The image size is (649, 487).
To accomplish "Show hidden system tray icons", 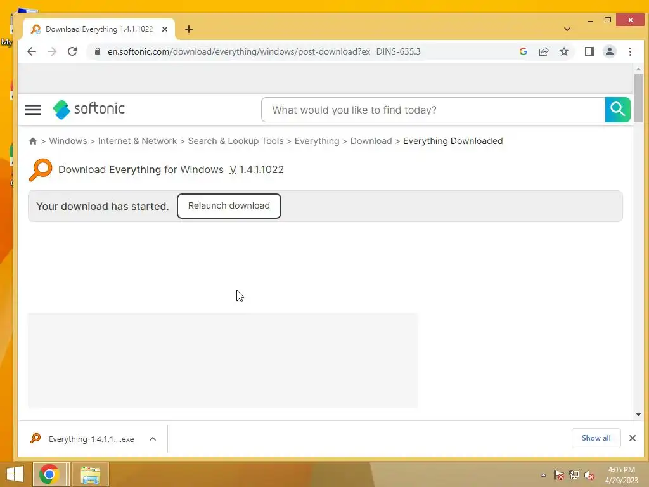I will 543,475.
